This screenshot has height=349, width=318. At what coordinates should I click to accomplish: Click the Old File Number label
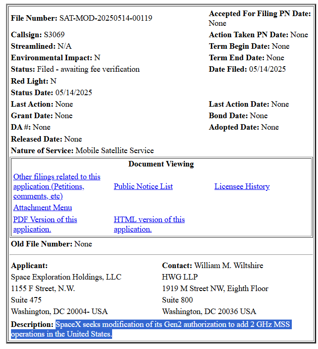41,244
